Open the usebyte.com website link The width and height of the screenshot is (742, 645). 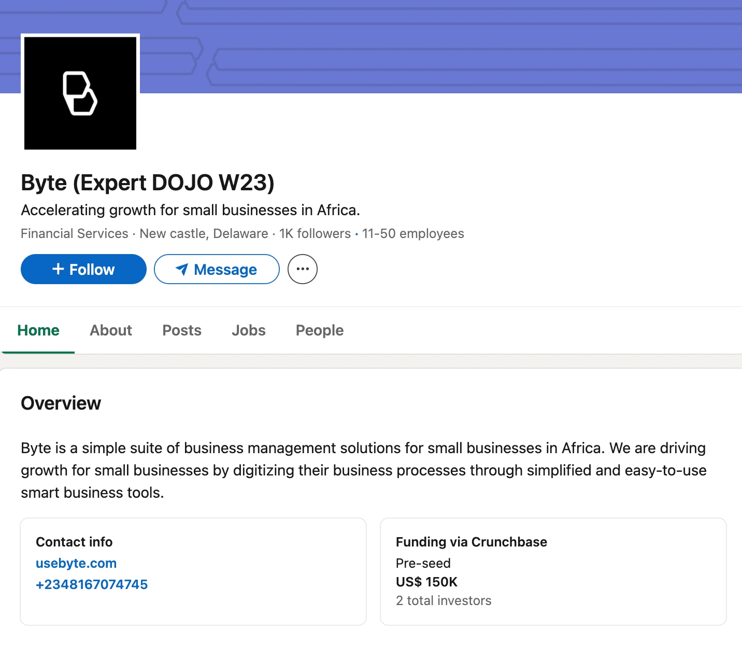click(x=76, y=563)
